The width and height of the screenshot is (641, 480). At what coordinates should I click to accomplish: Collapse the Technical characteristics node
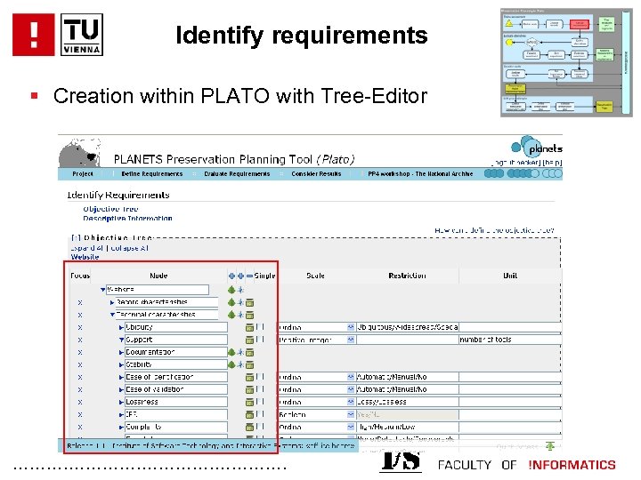coord(112,315)
